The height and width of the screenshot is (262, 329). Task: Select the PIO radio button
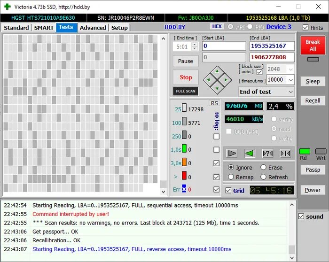coord(250,27)
